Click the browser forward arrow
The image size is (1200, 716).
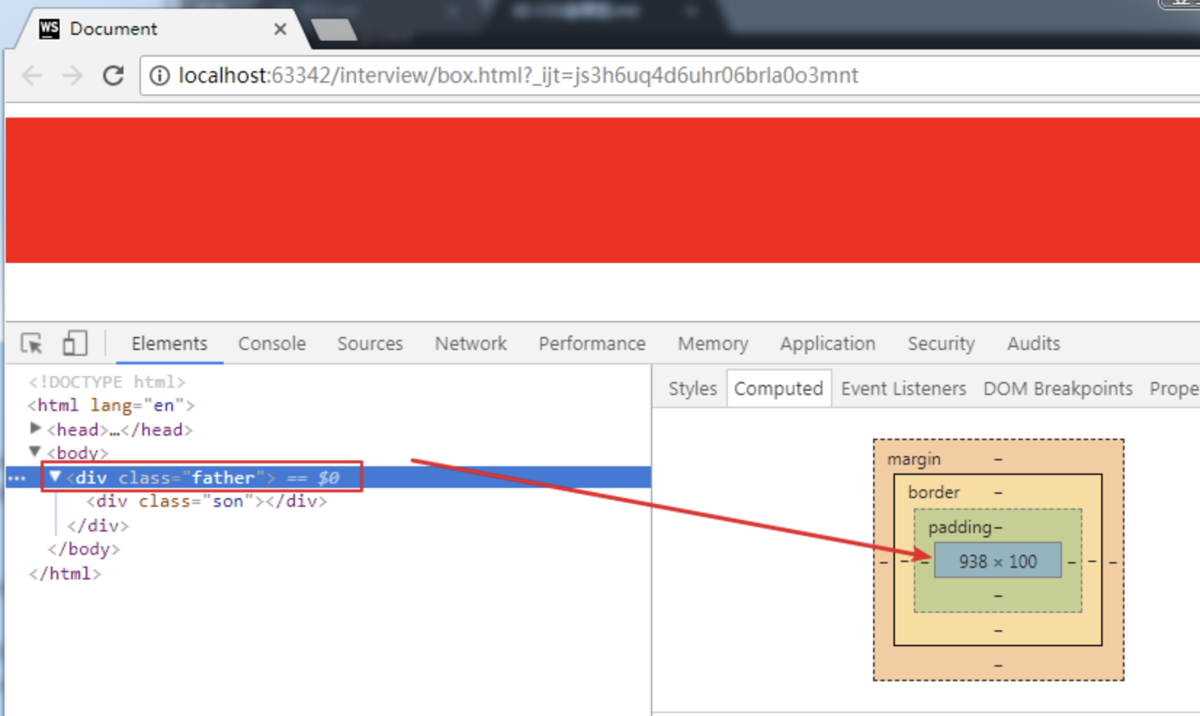pyautogui.click(x=73, y=76)
